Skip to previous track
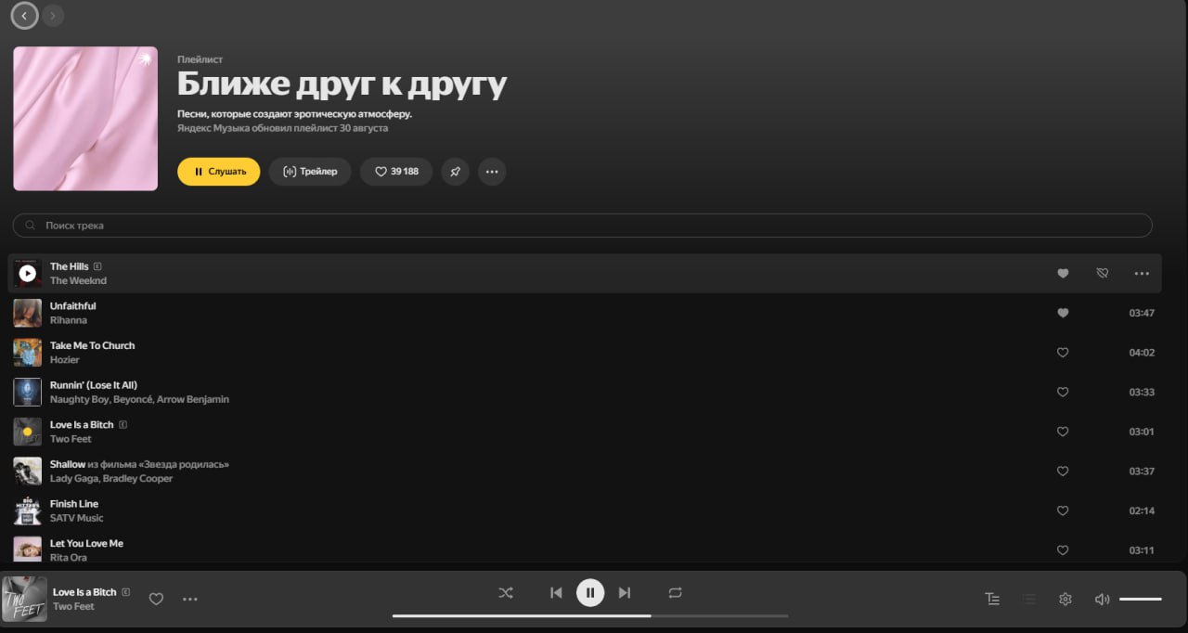This screenshot has width=1188, height=633. pos(556,592)
